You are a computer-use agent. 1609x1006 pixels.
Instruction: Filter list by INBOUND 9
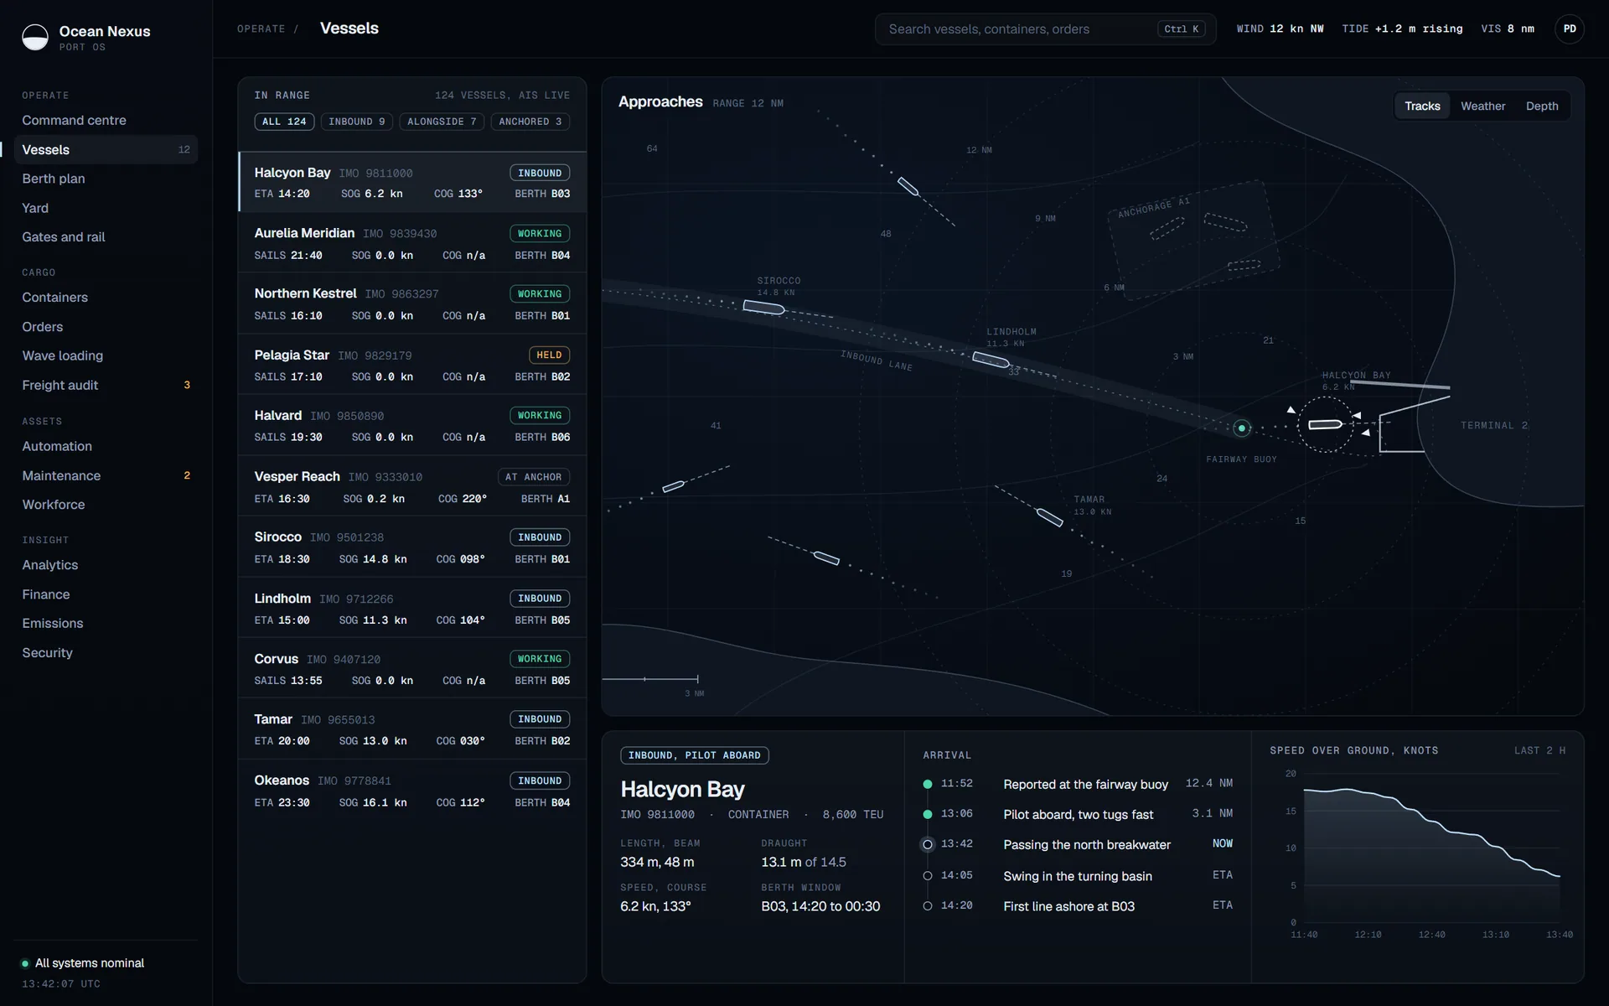(357, 122)
